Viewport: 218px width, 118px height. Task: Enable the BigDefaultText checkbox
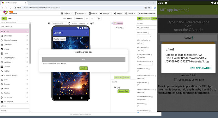pyautogui.click(x=138, y=71)
